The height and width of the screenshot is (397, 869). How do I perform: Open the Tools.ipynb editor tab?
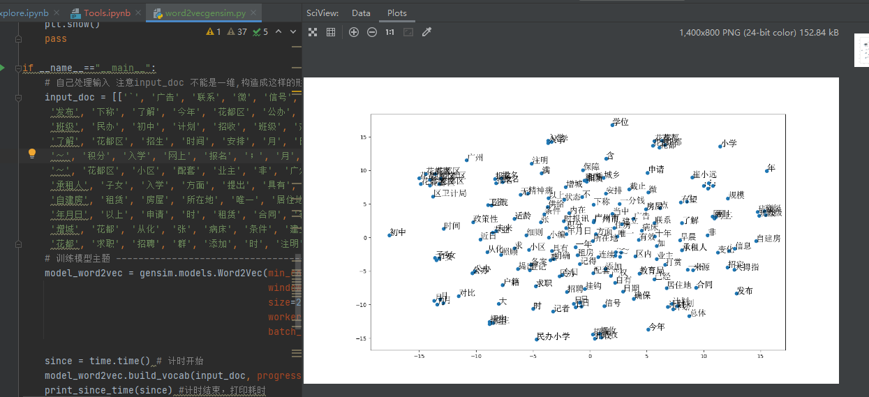coord(107,13)
